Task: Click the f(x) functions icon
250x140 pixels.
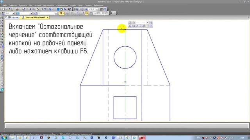Action: tap(65, 9)
